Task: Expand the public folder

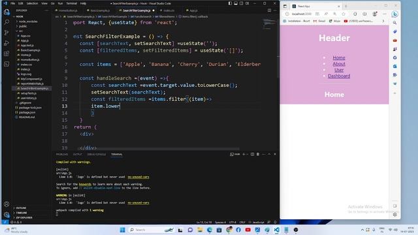Action: tap(23, 26)
